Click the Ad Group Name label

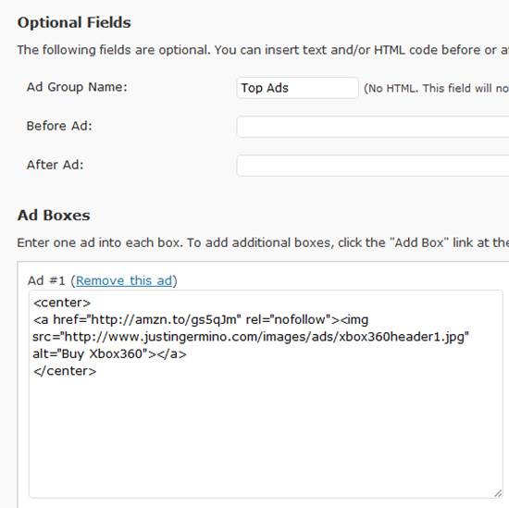coord(77,87)
